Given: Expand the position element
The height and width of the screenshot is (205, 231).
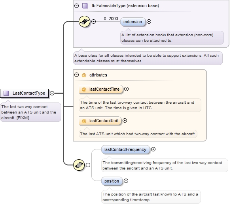Looking at the screenshot, I should click(x=126, y=181).
